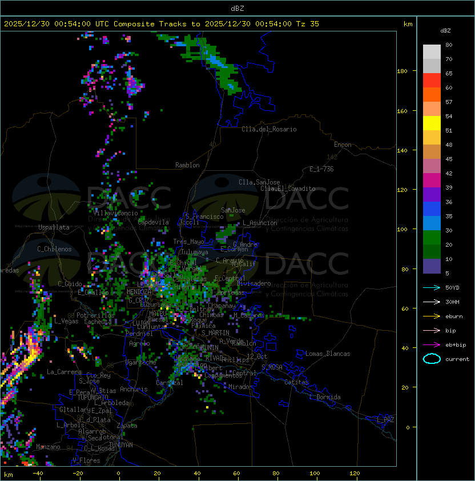
Task: Click the Catitas place label
Action: [x=296, y=382]
